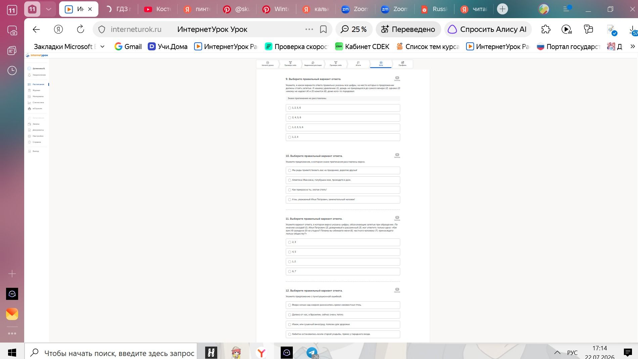Open the Gmail bookmark
Image resolution: width=638 pixels, height=359 pixels.
click(128, 47)
